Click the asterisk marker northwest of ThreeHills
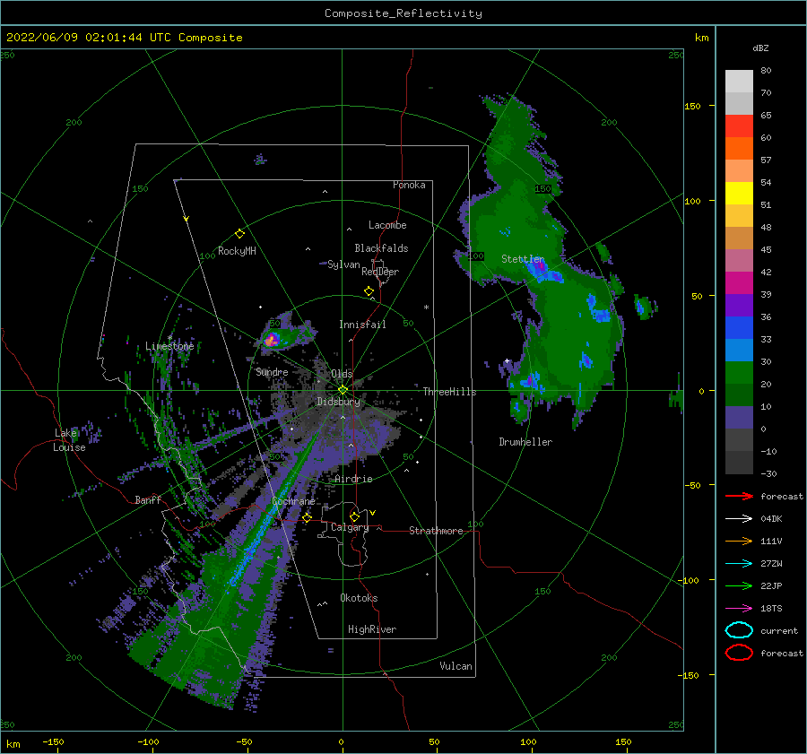807x754 pixels. (426, 308)
